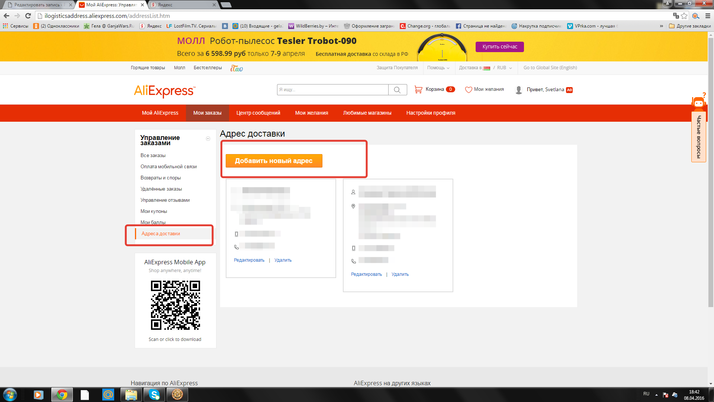
Task: Click the help robot assistant icon
Action: [x=699, y=102]
